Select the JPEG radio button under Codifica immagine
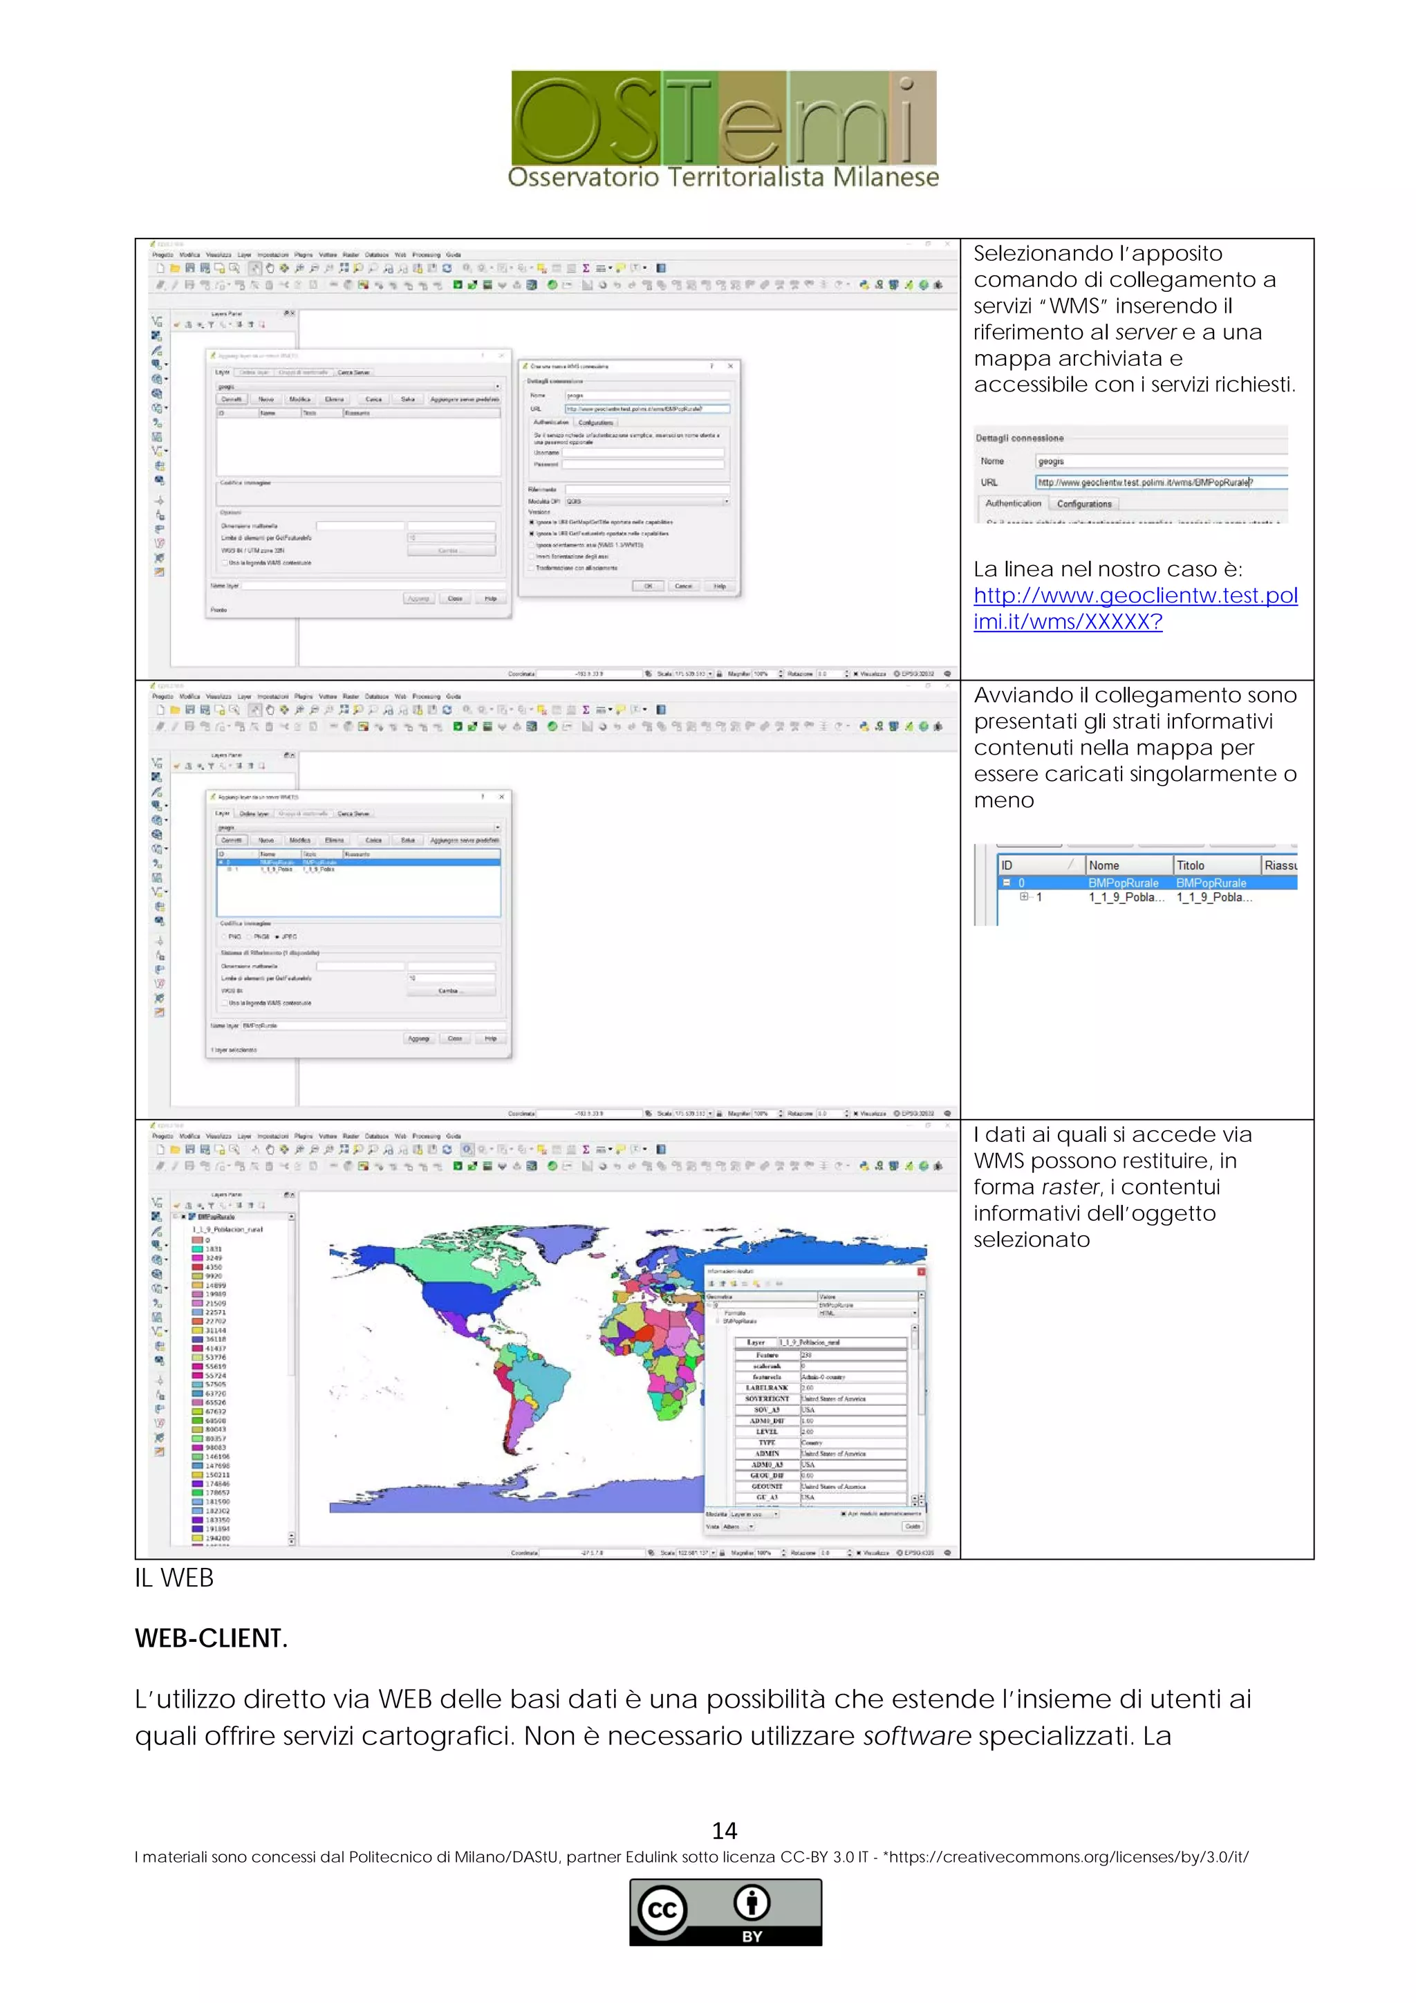This screenshot has width=1416, height=2003. pos(277,937)
